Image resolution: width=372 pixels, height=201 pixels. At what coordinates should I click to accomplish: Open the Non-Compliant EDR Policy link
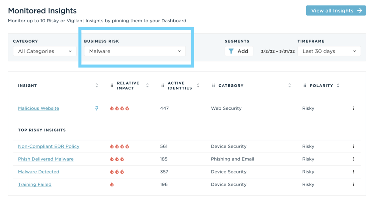point(48,147)
